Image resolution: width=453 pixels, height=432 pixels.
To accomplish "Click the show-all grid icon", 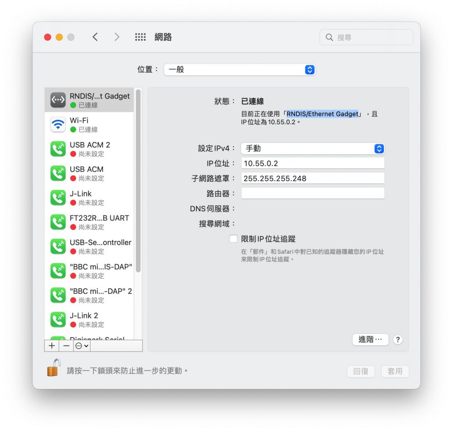I will point(140,37).
